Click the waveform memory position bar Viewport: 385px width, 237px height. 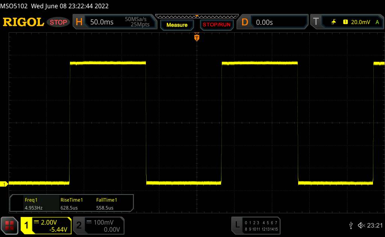coord(197,16)
